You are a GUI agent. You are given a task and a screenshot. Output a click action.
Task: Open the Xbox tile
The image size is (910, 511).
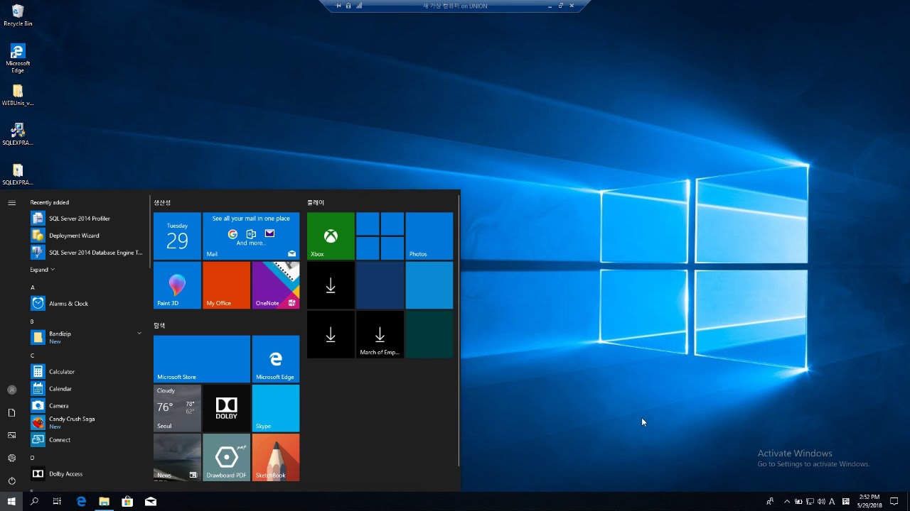[331, 236]
